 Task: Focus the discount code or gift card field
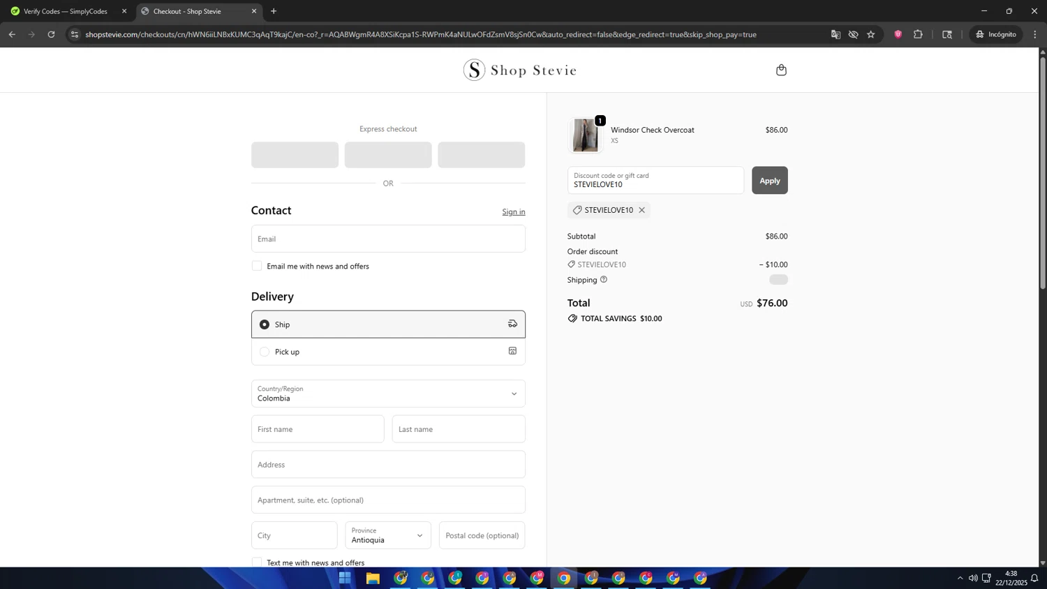pyautogui.click(x=655, y=180)
